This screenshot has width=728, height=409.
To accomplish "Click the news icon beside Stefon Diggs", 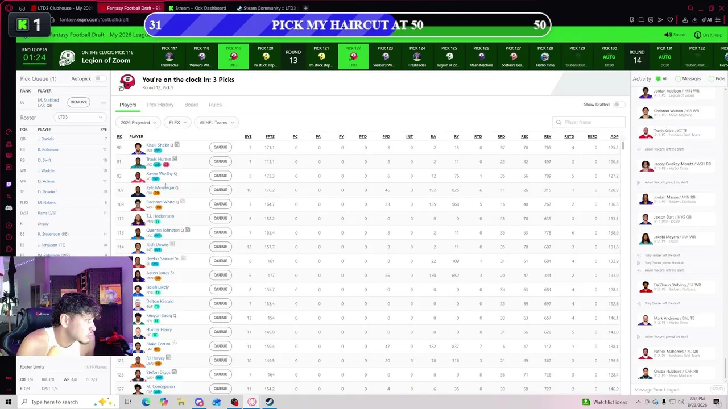I will pyautogui.click(x=174, y=372).
